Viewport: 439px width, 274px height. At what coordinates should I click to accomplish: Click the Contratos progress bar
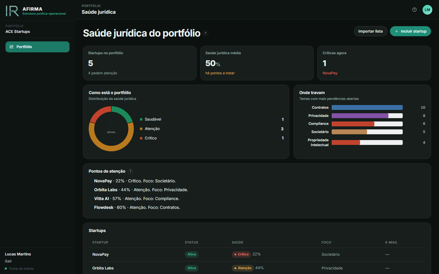click(x=367, y=107)
